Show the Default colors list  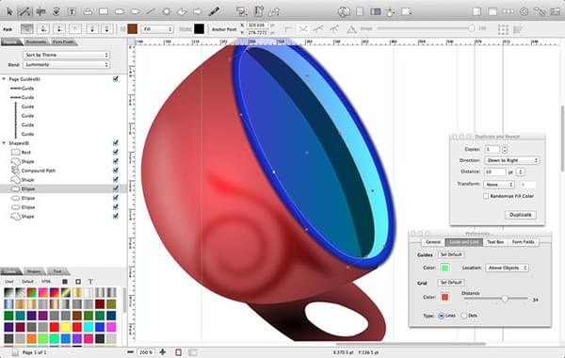tap(27, 281)
